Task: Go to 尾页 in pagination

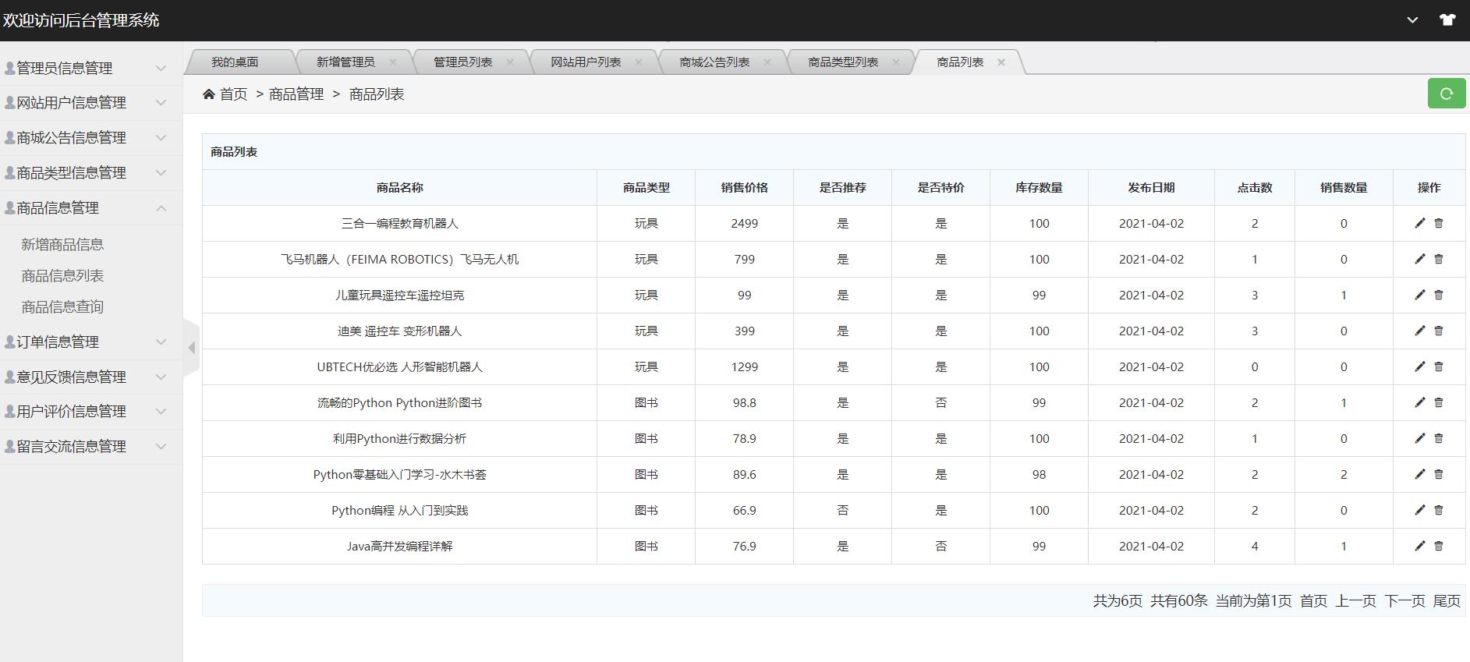Action: [x=1447, y=600]
